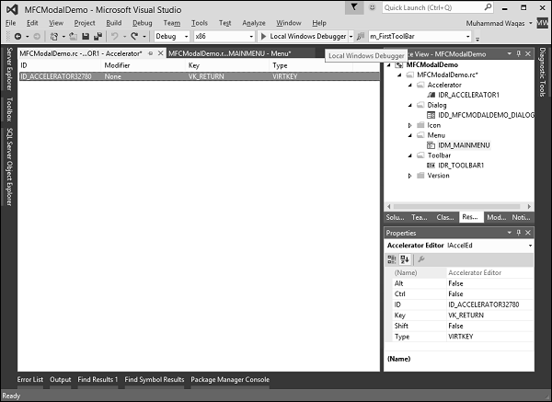Open the Error List panel
Image resolution: width=552 pixels, height=402 pixels.
[x=29, y=379]
